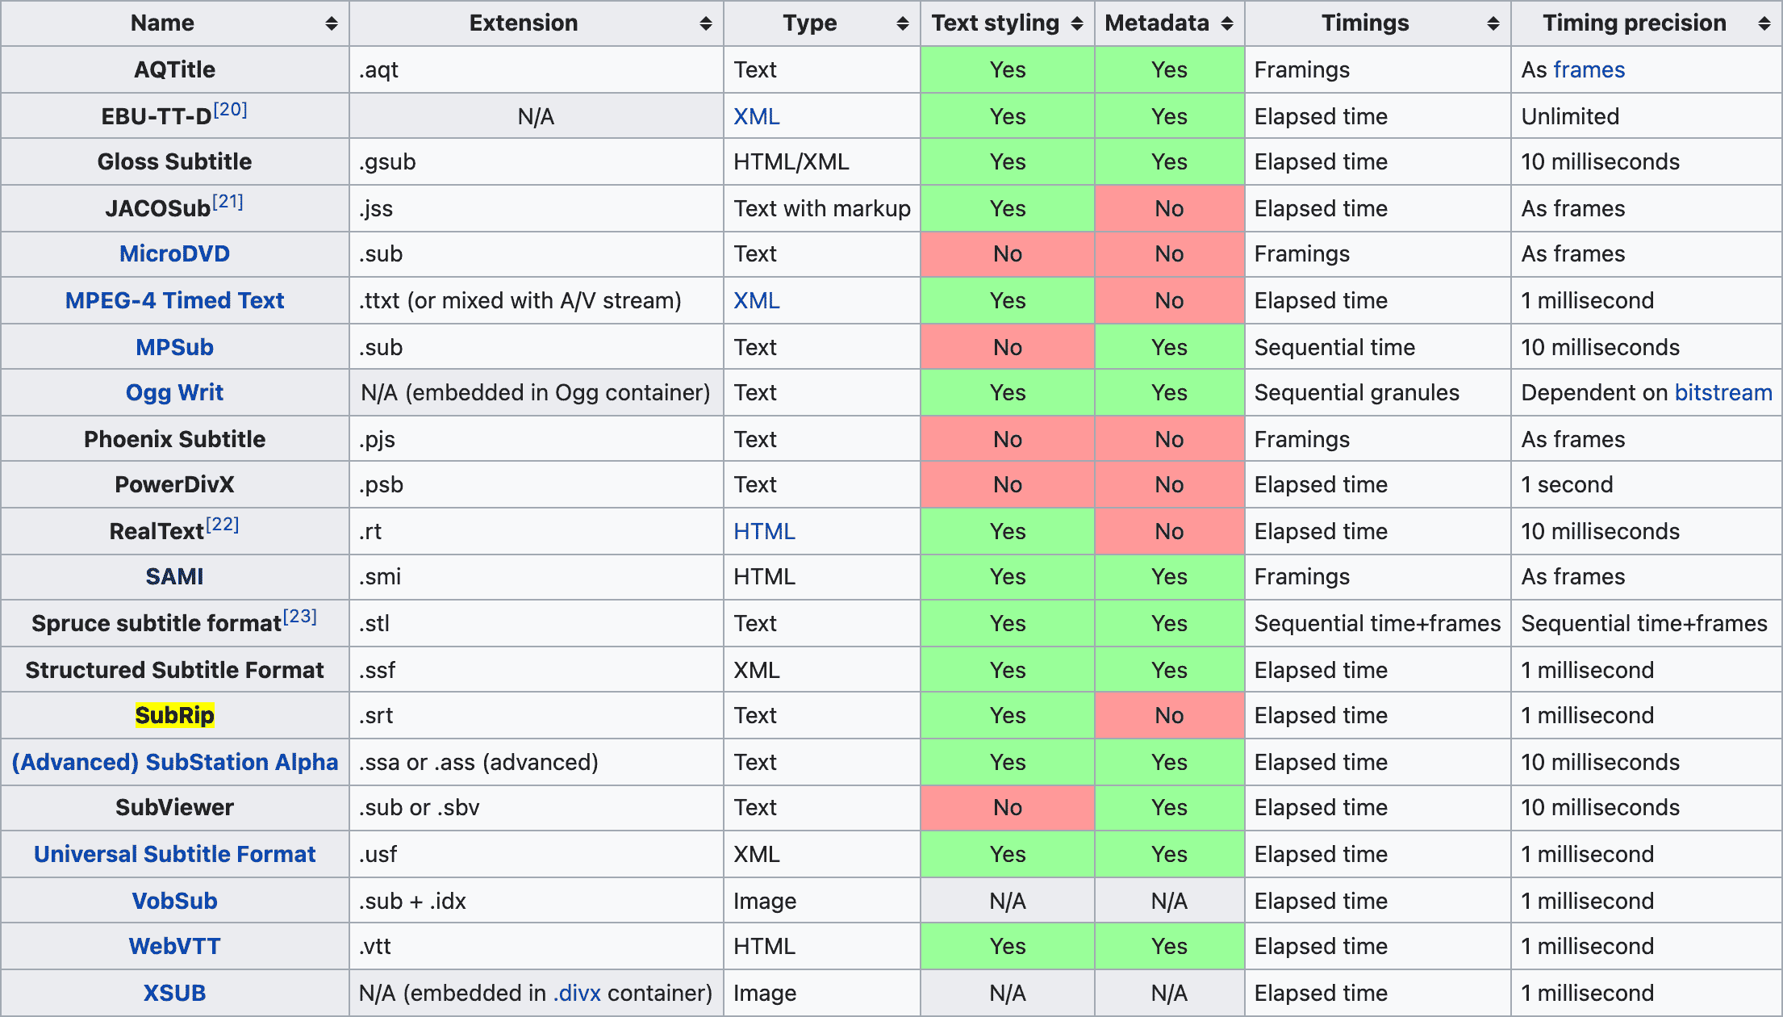Click the HTML link in RealText row

click(764, 532)
